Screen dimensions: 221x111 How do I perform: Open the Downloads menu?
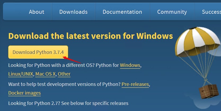click(x=73, y=12)
